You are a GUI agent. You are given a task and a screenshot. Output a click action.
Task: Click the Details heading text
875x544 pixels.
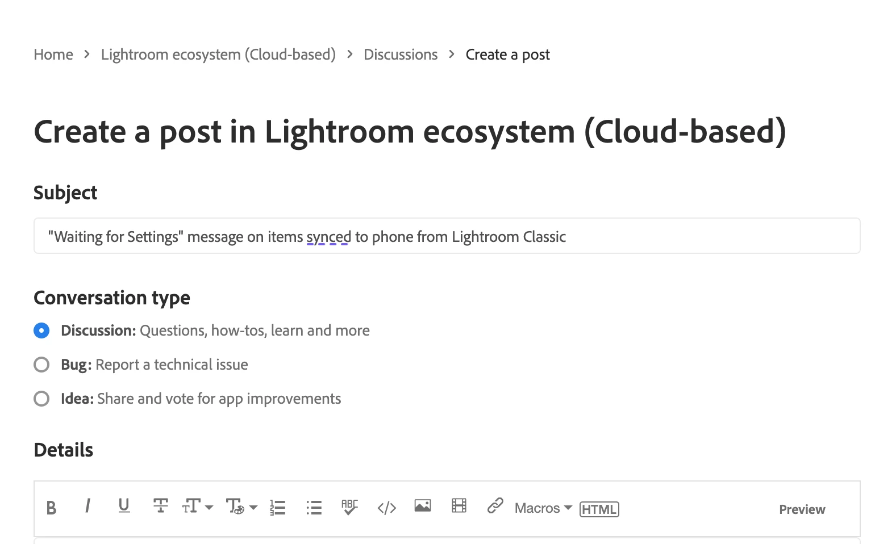tap(64, 450)
